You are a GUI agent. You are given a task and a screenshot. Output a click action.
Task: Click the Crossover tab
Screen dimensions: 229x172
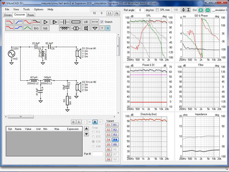point(19,15)
